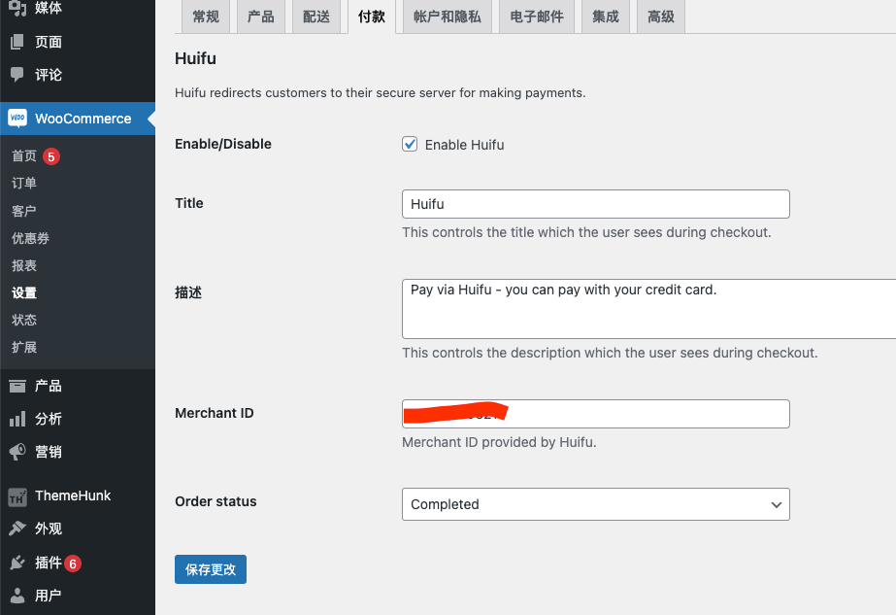896x615 pixels.
Task: Switch to the 产品 settings tab
Action: click(261, 17)
